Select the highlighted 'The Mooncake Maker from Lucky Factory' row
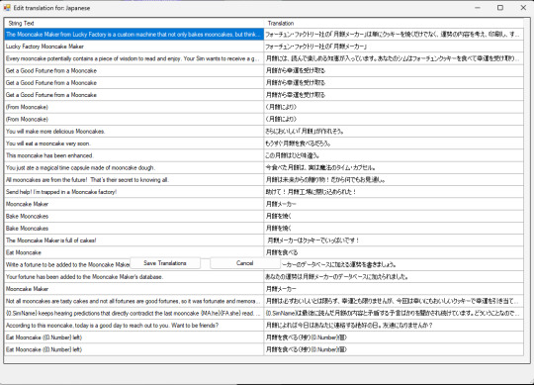This screenshot has height=385, width=534. [134, 34]
